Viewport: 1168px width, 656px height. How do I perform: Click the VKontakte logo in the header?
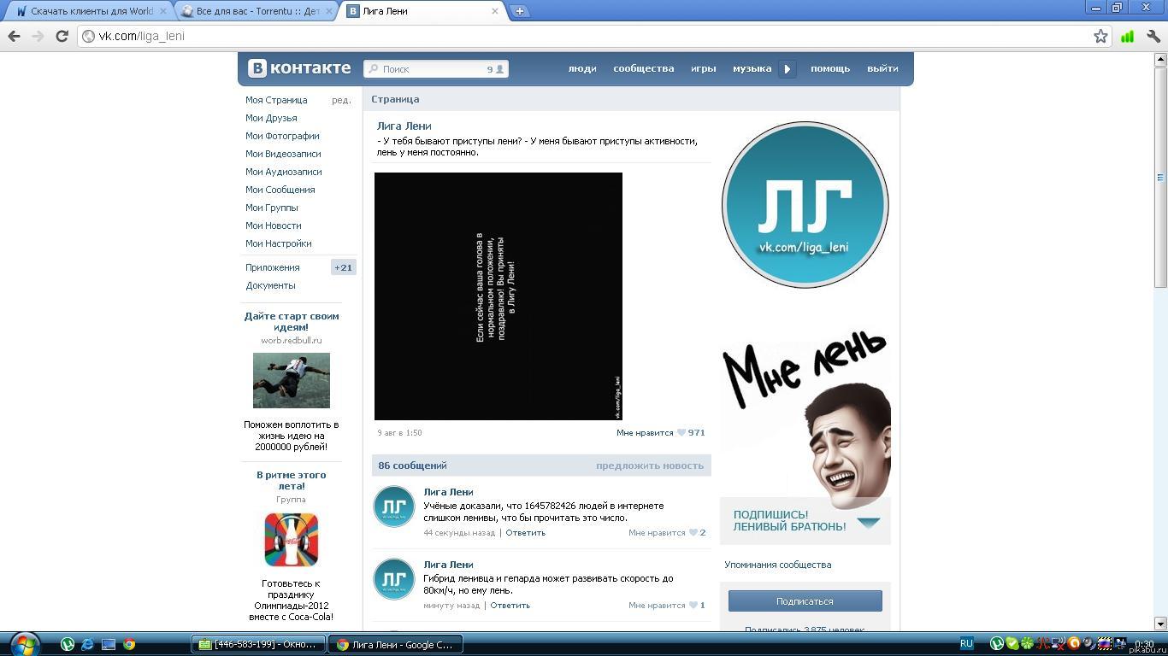[x=299, y=68]
